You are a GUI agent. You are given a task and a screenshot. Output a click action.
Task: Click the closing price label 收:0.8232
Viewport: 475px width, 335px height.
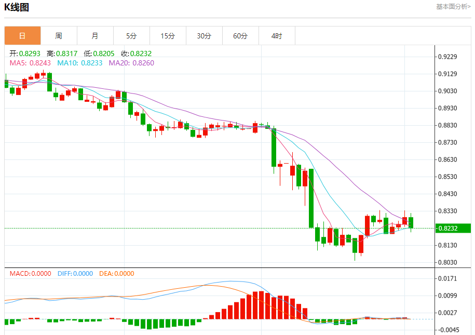(x=137, y=53)
